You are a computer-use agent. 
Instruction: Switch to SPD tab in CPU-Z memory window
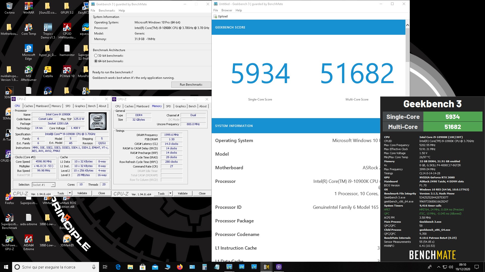point(168,106)
